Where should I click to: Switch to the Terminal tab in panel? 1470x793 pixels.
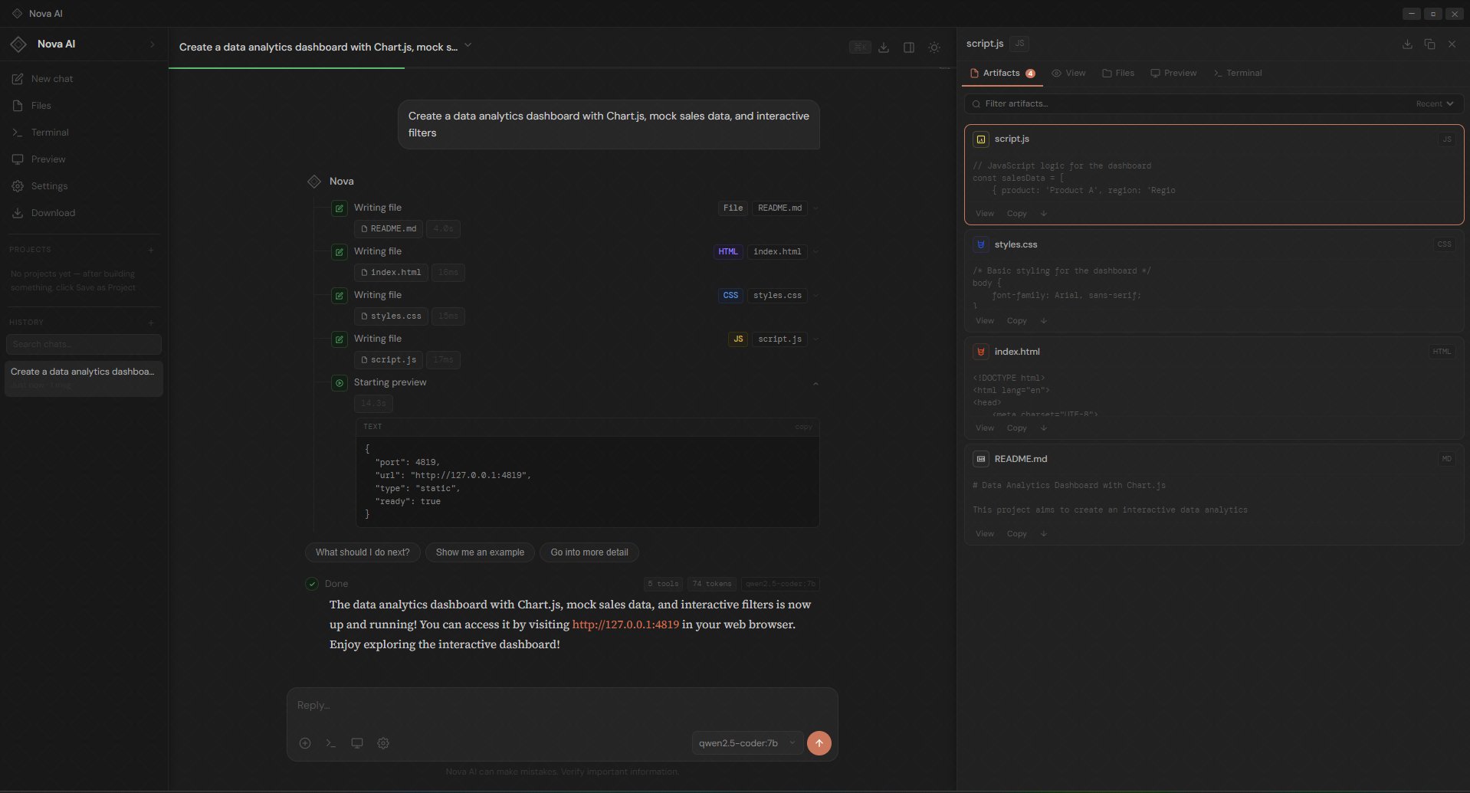[x=1238, y=74]
